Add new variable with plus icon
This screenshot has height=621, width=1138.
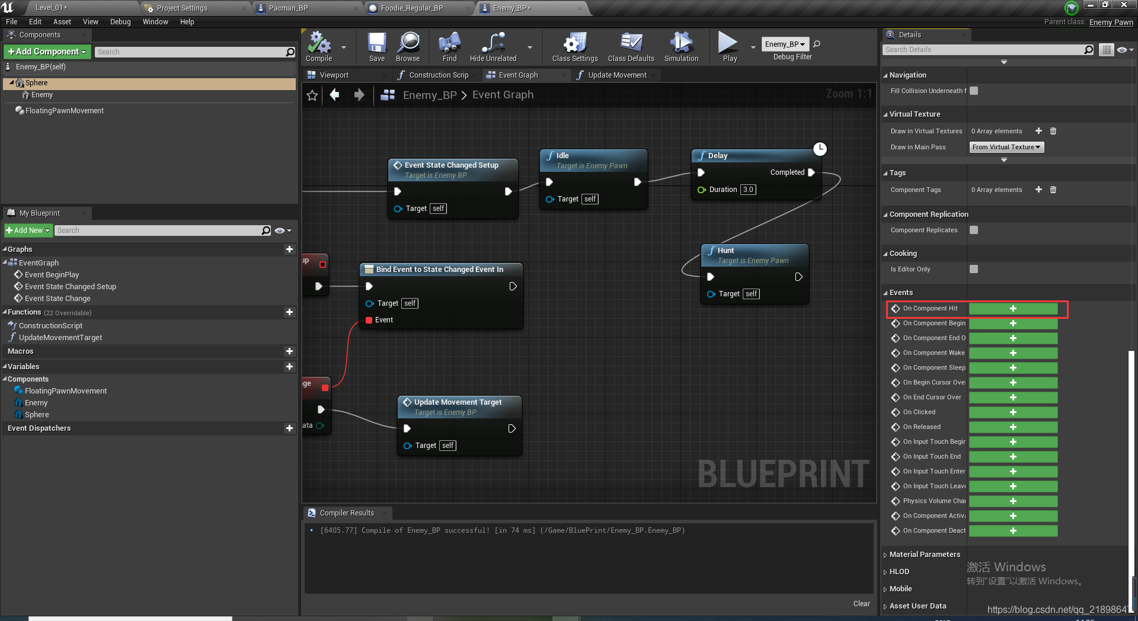(289, 367)
